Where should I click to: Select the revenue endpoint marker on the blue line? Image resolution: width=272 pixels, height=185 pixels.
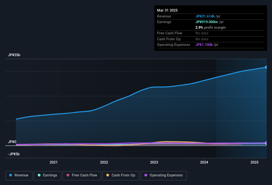266,67
